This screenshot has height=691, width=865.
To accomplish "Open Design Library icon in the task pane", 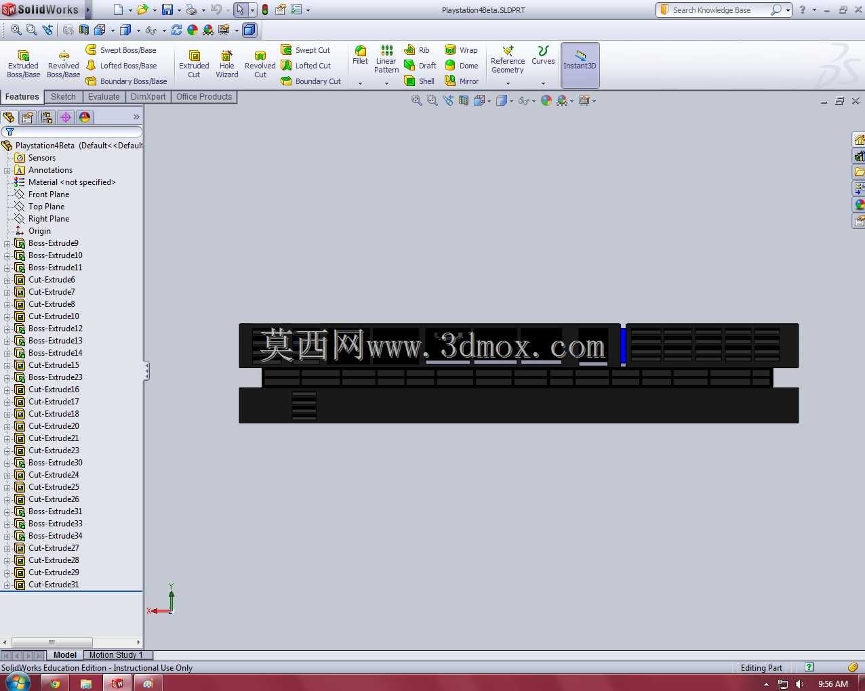I will tap(859, 156).
